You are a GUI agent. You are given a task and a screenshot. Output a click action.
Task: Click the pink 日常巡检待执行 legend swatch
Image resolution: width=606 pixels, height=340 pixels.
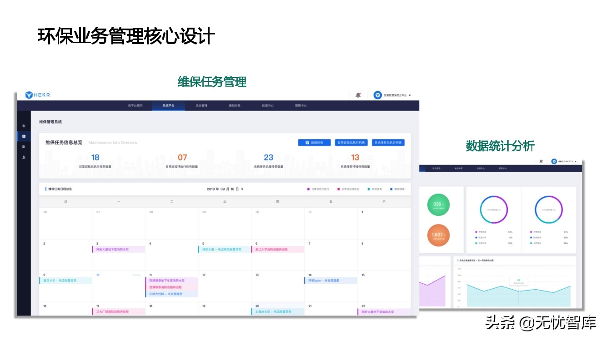339,189
